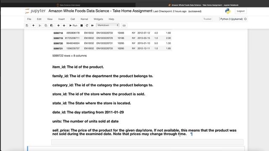Open the View menu
The width and height of the screenshot is (269, 151).
(50, 19)
